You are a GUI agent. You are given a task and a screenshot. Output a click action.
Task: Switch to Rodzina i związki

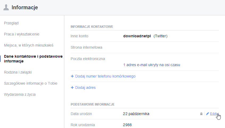click(x=18, y=72)
